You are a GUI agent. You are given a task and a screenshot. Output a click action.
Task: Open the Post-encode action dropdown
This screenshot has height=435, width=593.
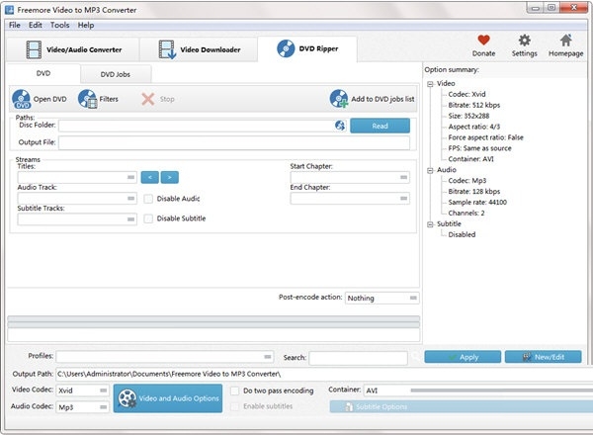tap(382, 298)
